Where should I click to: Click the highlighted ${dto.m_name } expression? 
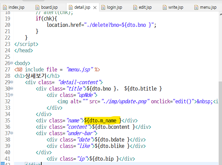pos(103,120)
